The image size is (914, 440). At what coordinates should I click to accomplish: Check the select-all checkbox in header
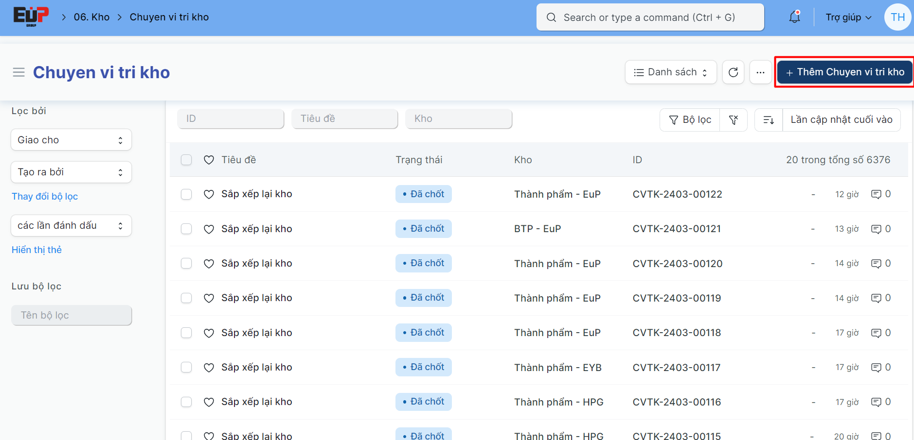186,160
